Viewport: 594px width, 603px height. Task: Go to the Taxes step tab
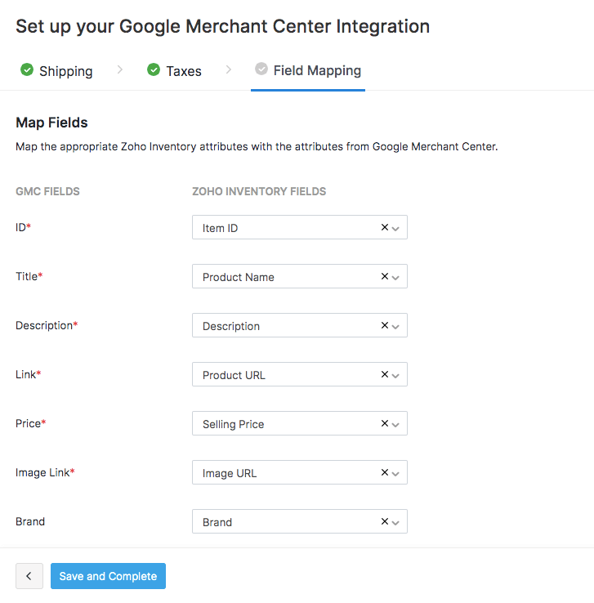183,71
